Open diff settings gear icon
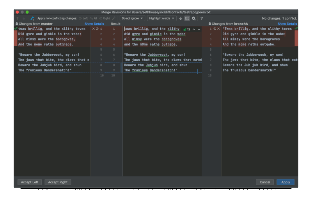Image resolution: width=312 pixels, height=206 pixels. coord(193,18)
